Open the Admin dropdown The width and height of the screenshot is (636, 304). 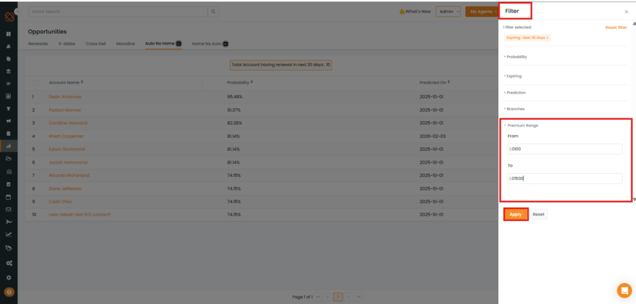pos(448,11)
